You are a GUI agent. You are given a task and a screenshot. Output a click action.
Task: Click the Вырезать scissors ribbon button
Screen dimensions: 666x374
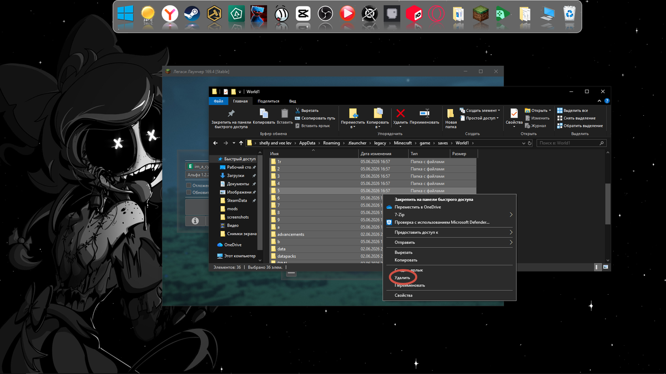coord(306,111)
